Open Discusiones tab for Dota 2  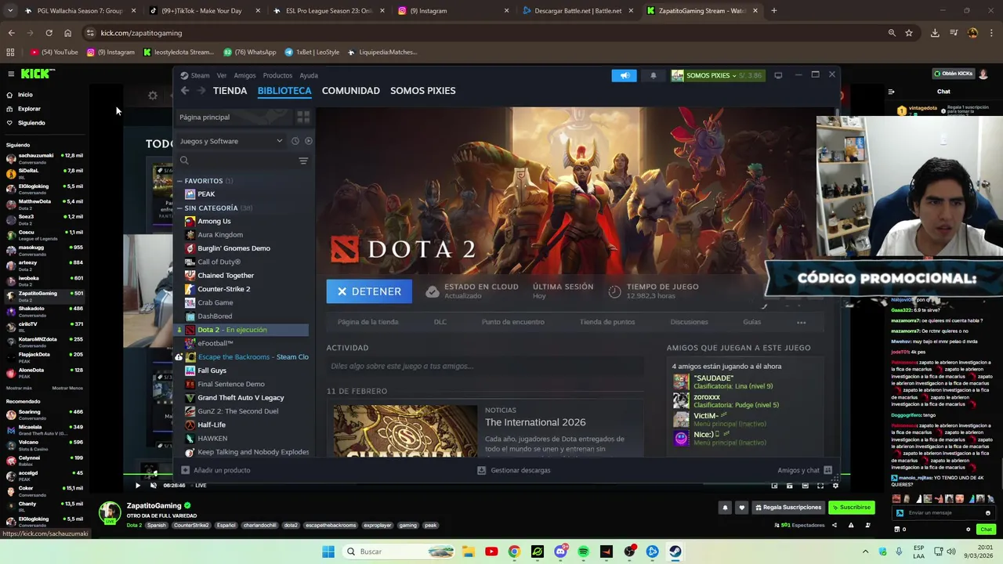click(x=689, y=322)
